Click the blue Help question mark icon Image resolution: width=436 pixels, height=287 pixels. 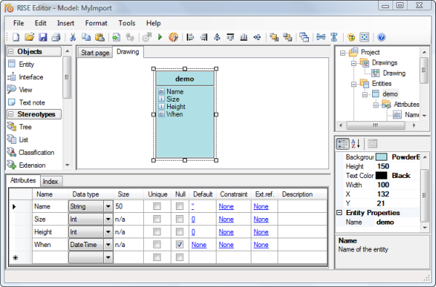click(x=381, y=37)
